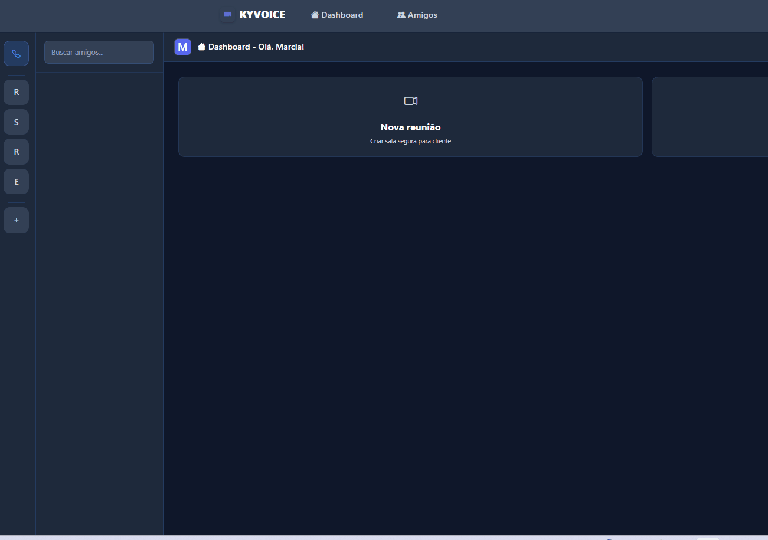Screen dimensions: 768x540
Task: Click the phone calls icon in sidebar
Action: tap(16, 54)
